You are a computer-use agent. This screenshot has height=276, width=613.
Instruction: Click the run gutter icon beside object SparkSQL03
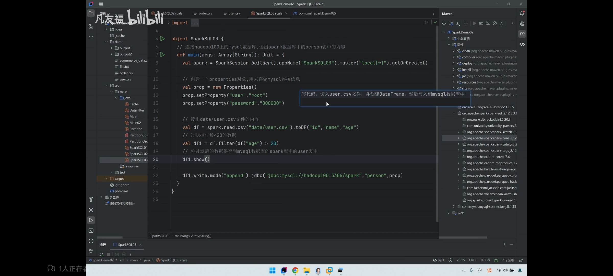162,39
